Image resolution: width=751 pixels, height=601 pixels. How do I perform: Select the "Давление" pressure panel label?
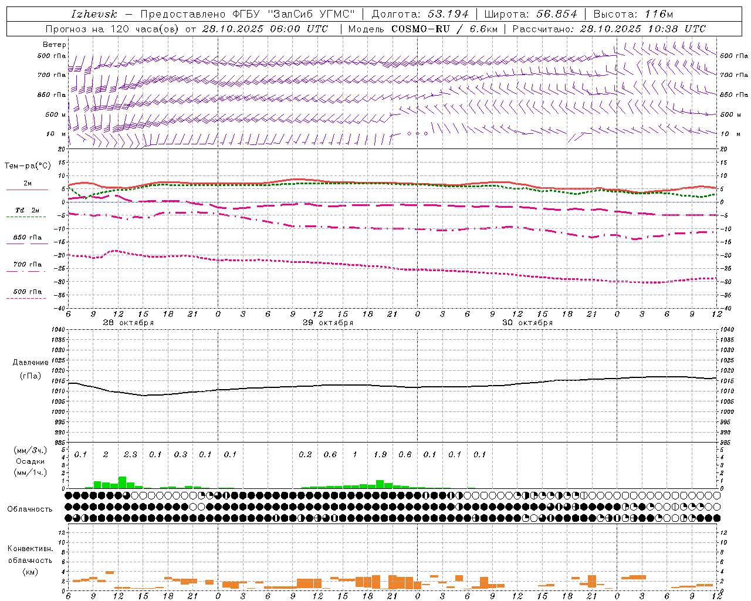(31, 363)
